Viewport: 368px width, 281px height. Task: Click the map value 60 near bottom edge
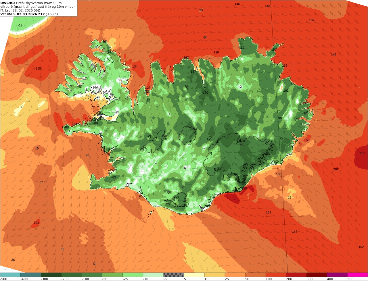[x=95, y=264]
